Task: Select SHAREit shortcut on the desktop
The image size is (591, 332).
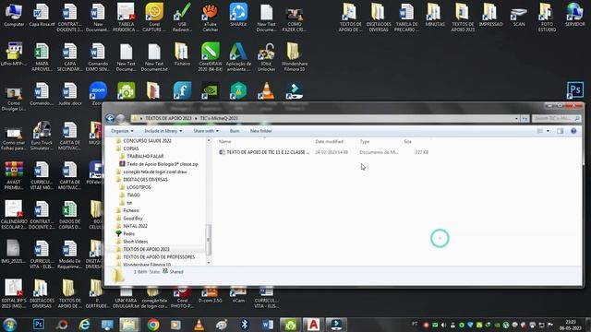Action: [x=238, y=16]
